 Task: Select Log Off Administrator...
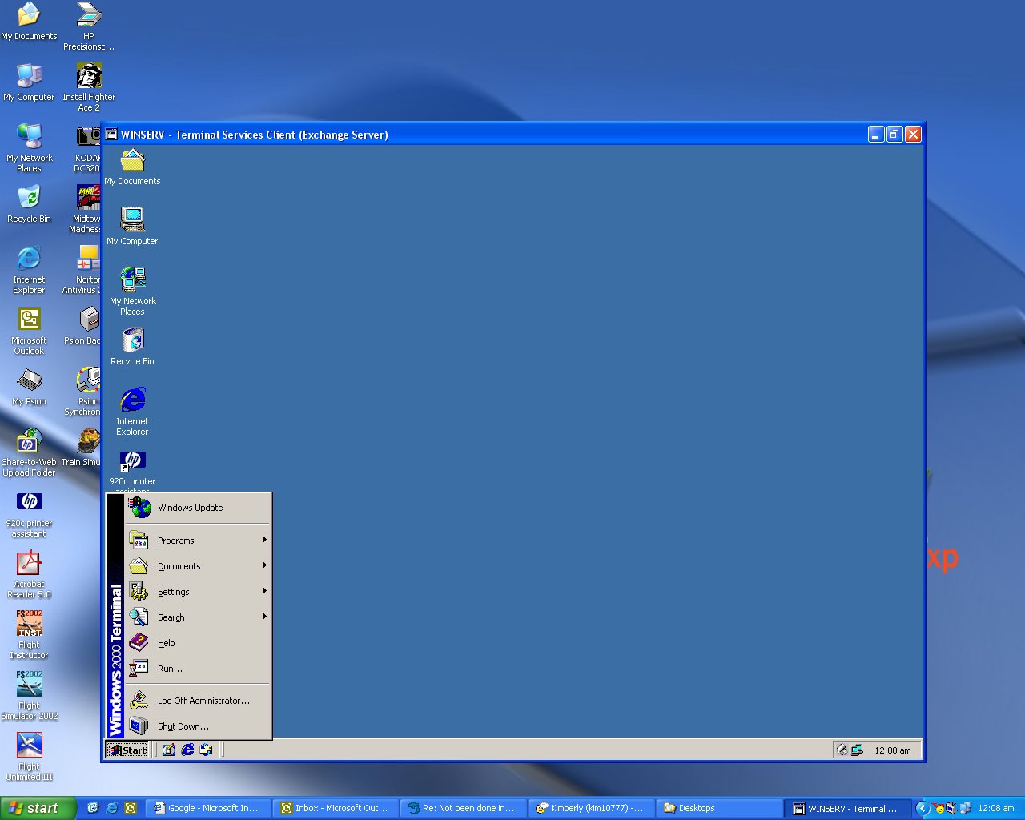coord(203,701)
